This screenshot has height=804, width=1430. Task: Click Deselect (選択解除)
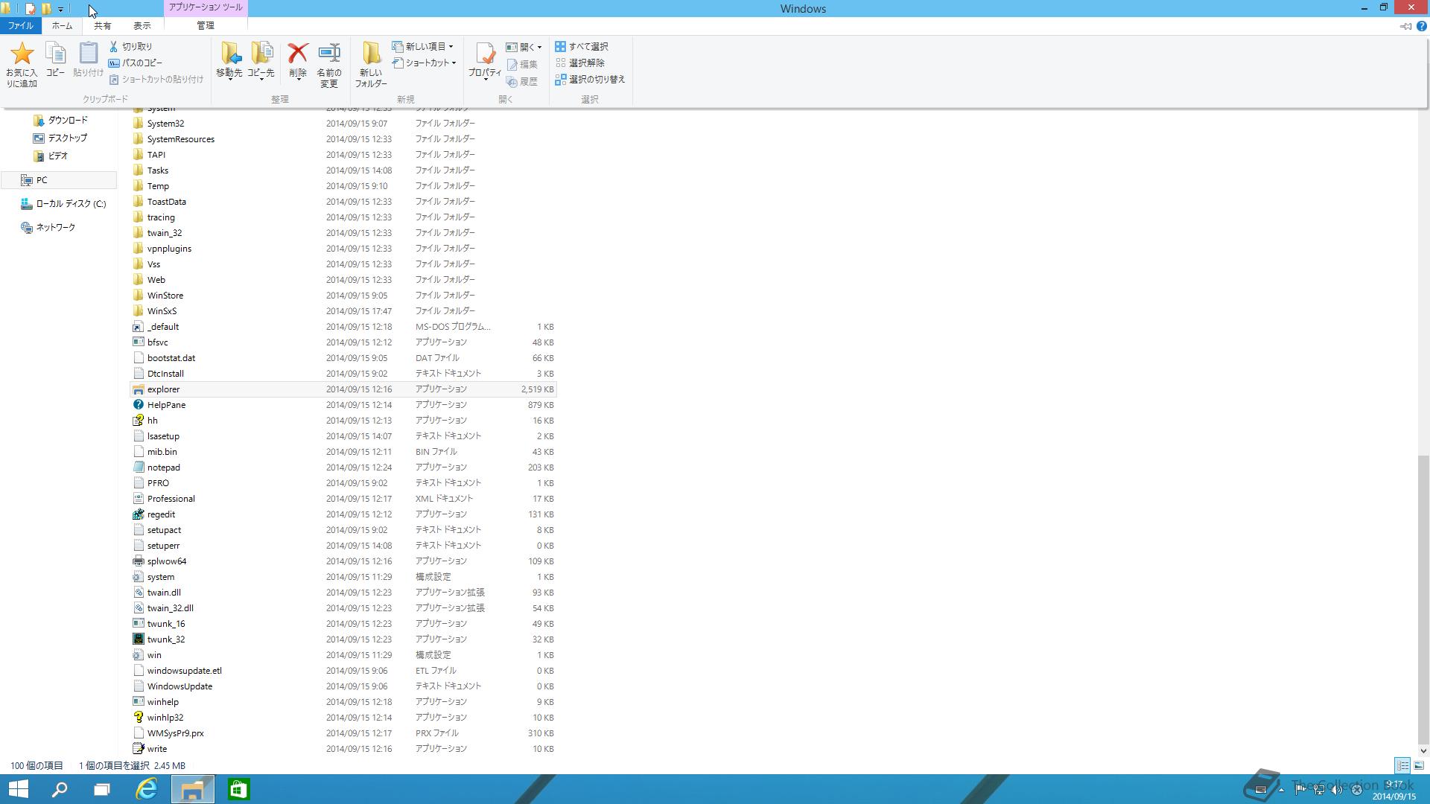click(580, 63)
